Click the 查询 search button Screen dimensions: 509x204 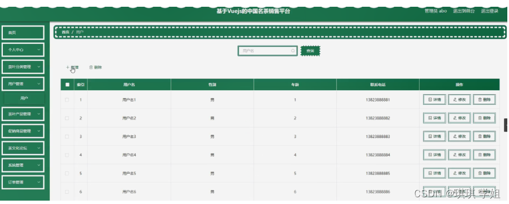pyautogui.click(x=310, y=51)
